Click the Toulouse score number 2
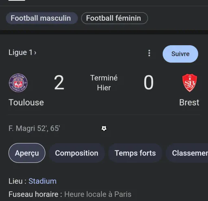The height and width of the screenshot is (201, 208). (59, 83)
